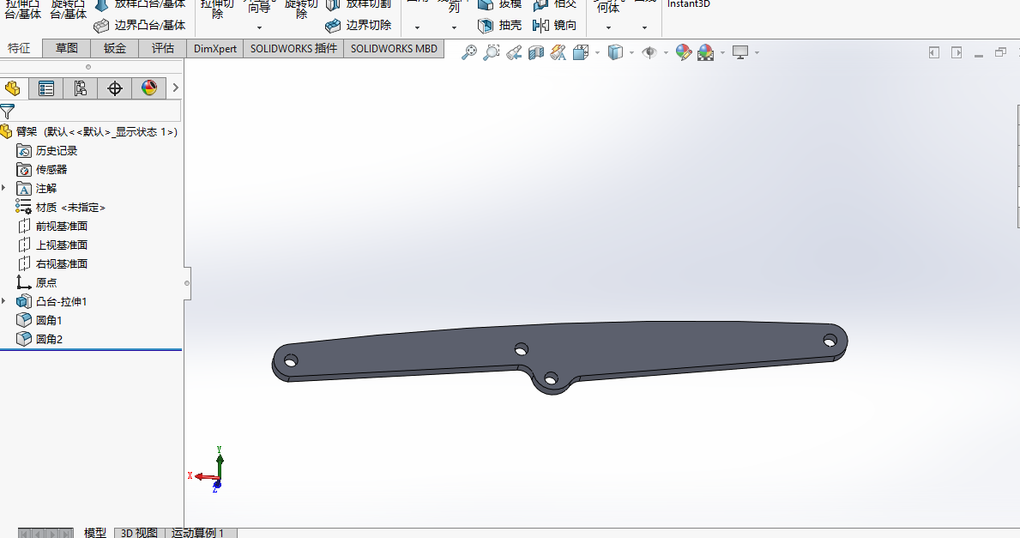
Task: Switch to the 评估 tab
Action: tap(163, 49)
